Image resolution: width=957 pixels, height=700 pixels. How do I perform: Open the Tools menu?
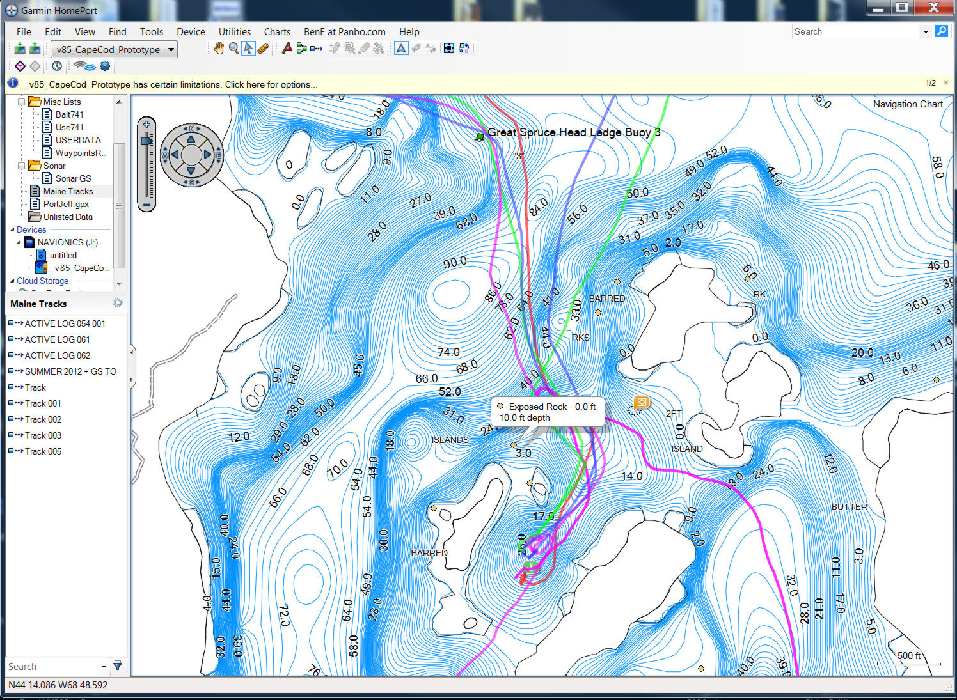(152, 31)
